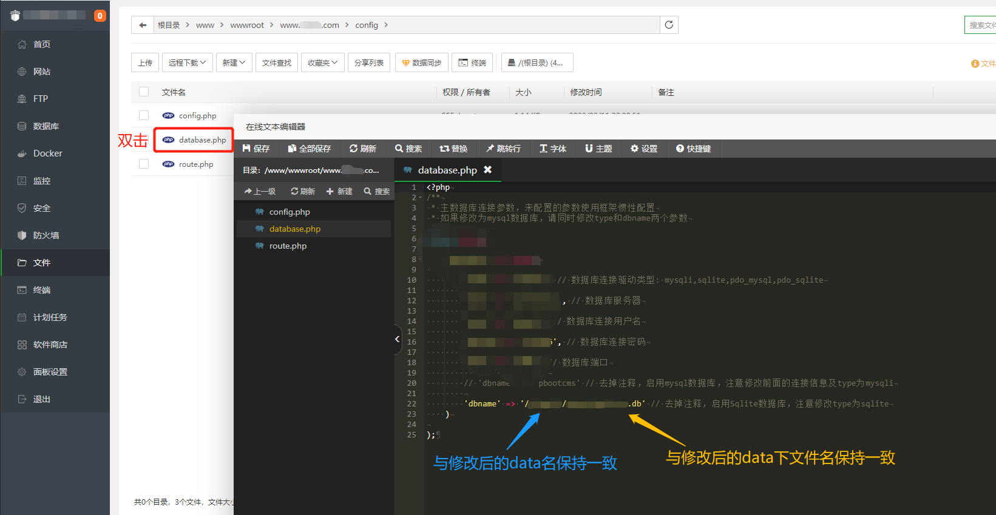Click the 保存 save button in editor

256,149
